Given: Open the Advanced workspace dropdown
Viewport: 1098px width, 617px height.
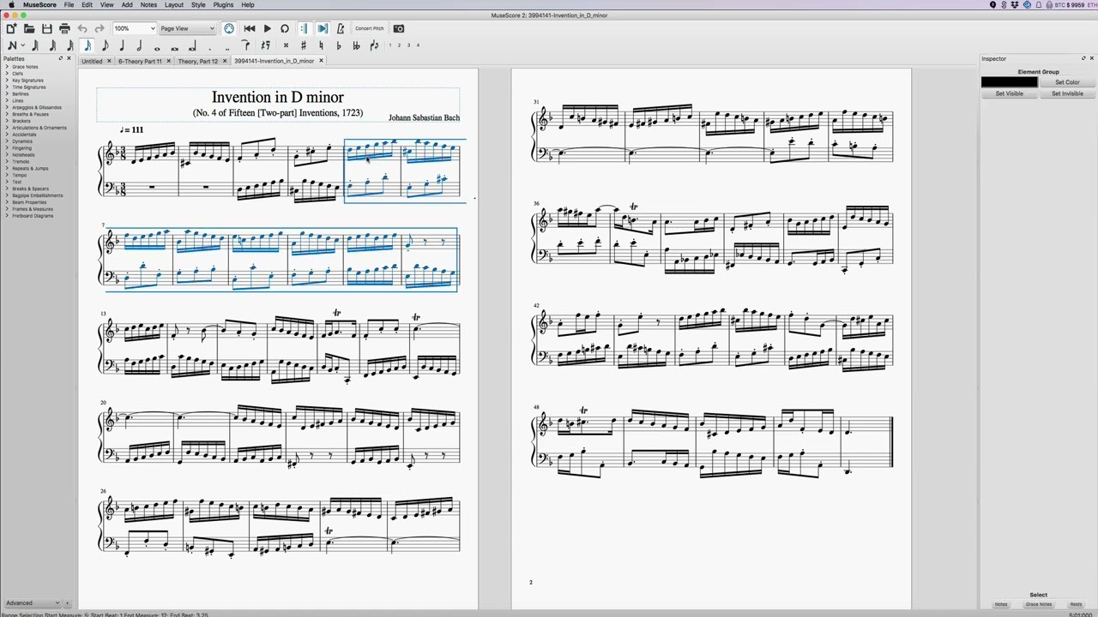Looking at the screenshot, I should click(33, 603).
